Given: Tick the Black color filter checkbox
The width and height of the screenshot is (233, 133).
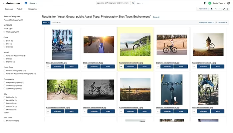Looking at the screenshot, I should click(x=4, y=41).
